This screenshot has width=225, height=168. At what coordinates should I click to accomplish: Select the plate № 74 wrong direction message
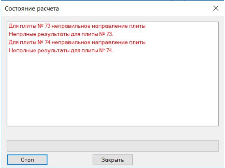click(x=77, y=42)
